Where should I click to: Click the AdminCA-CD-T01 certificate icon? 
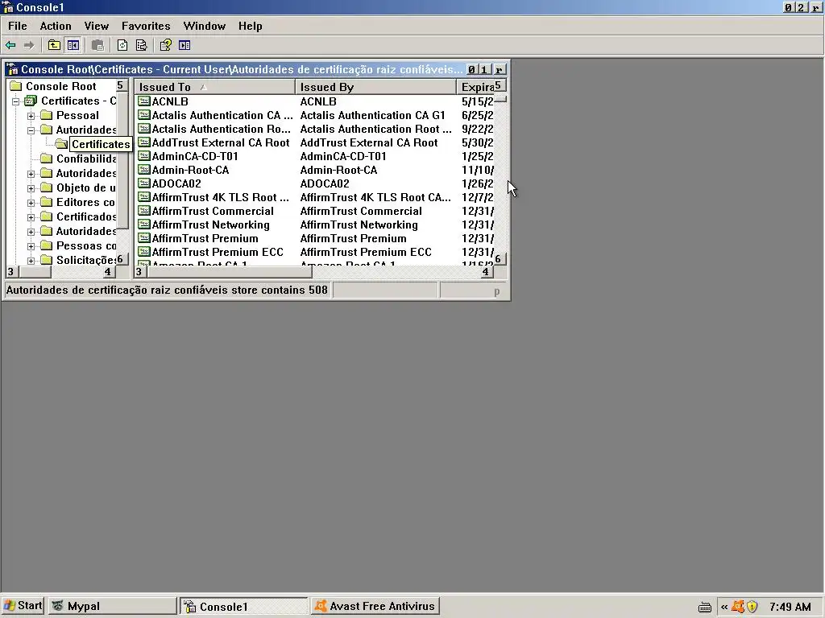point(143,156)
